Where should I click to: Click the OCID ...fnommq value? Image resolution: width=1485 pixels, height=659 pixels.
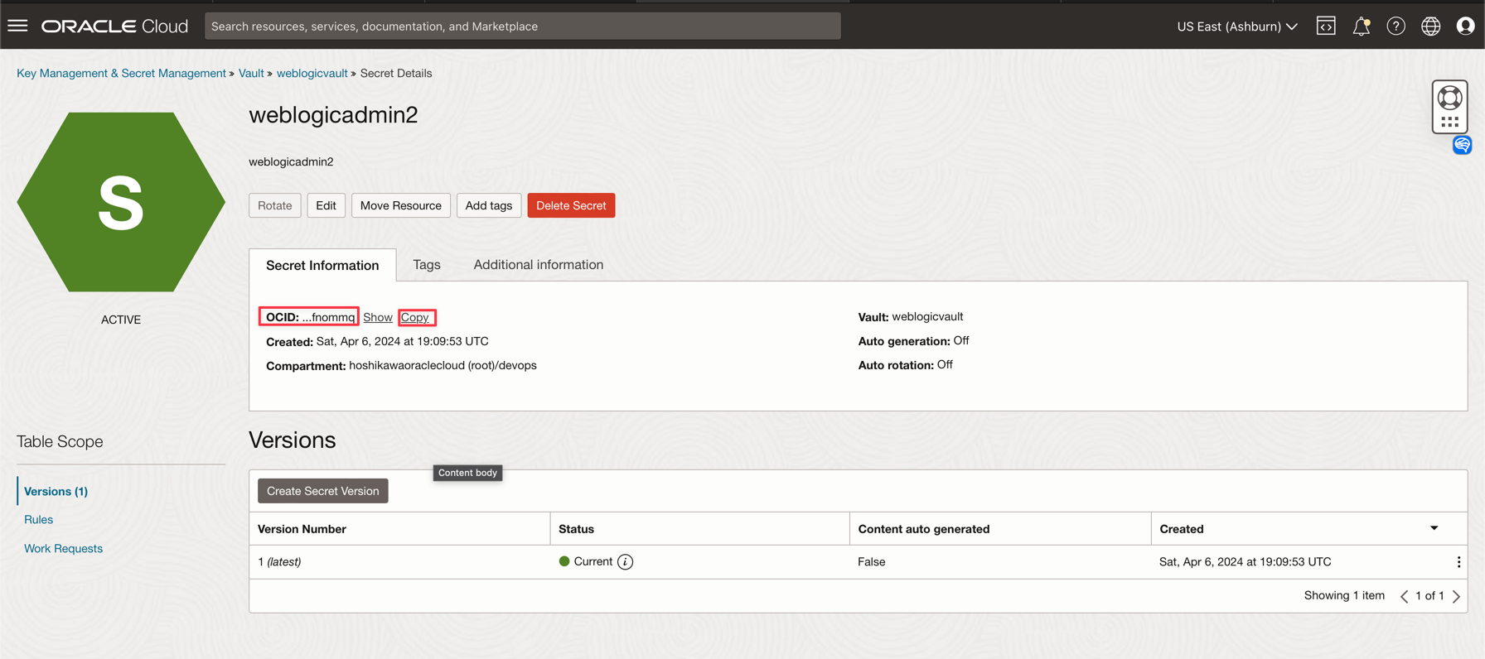pos(328,317)
